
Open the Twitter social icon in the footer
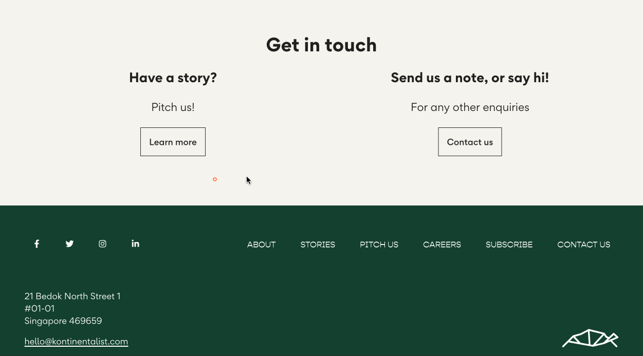point(69,243)
